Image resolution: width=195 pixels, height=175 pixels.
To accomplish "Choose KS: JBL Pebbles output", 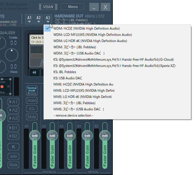I will (117, 72).
